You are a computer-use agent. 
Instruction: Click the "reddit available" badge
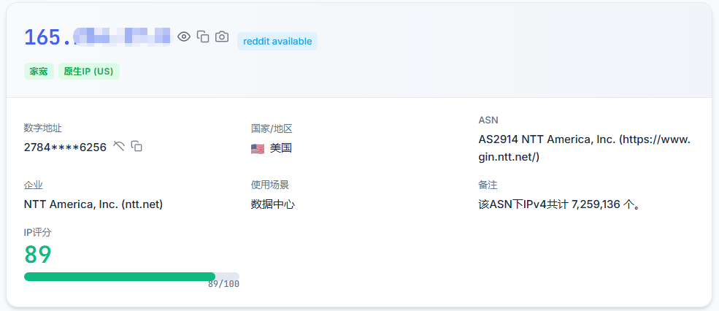coord(277,41)
